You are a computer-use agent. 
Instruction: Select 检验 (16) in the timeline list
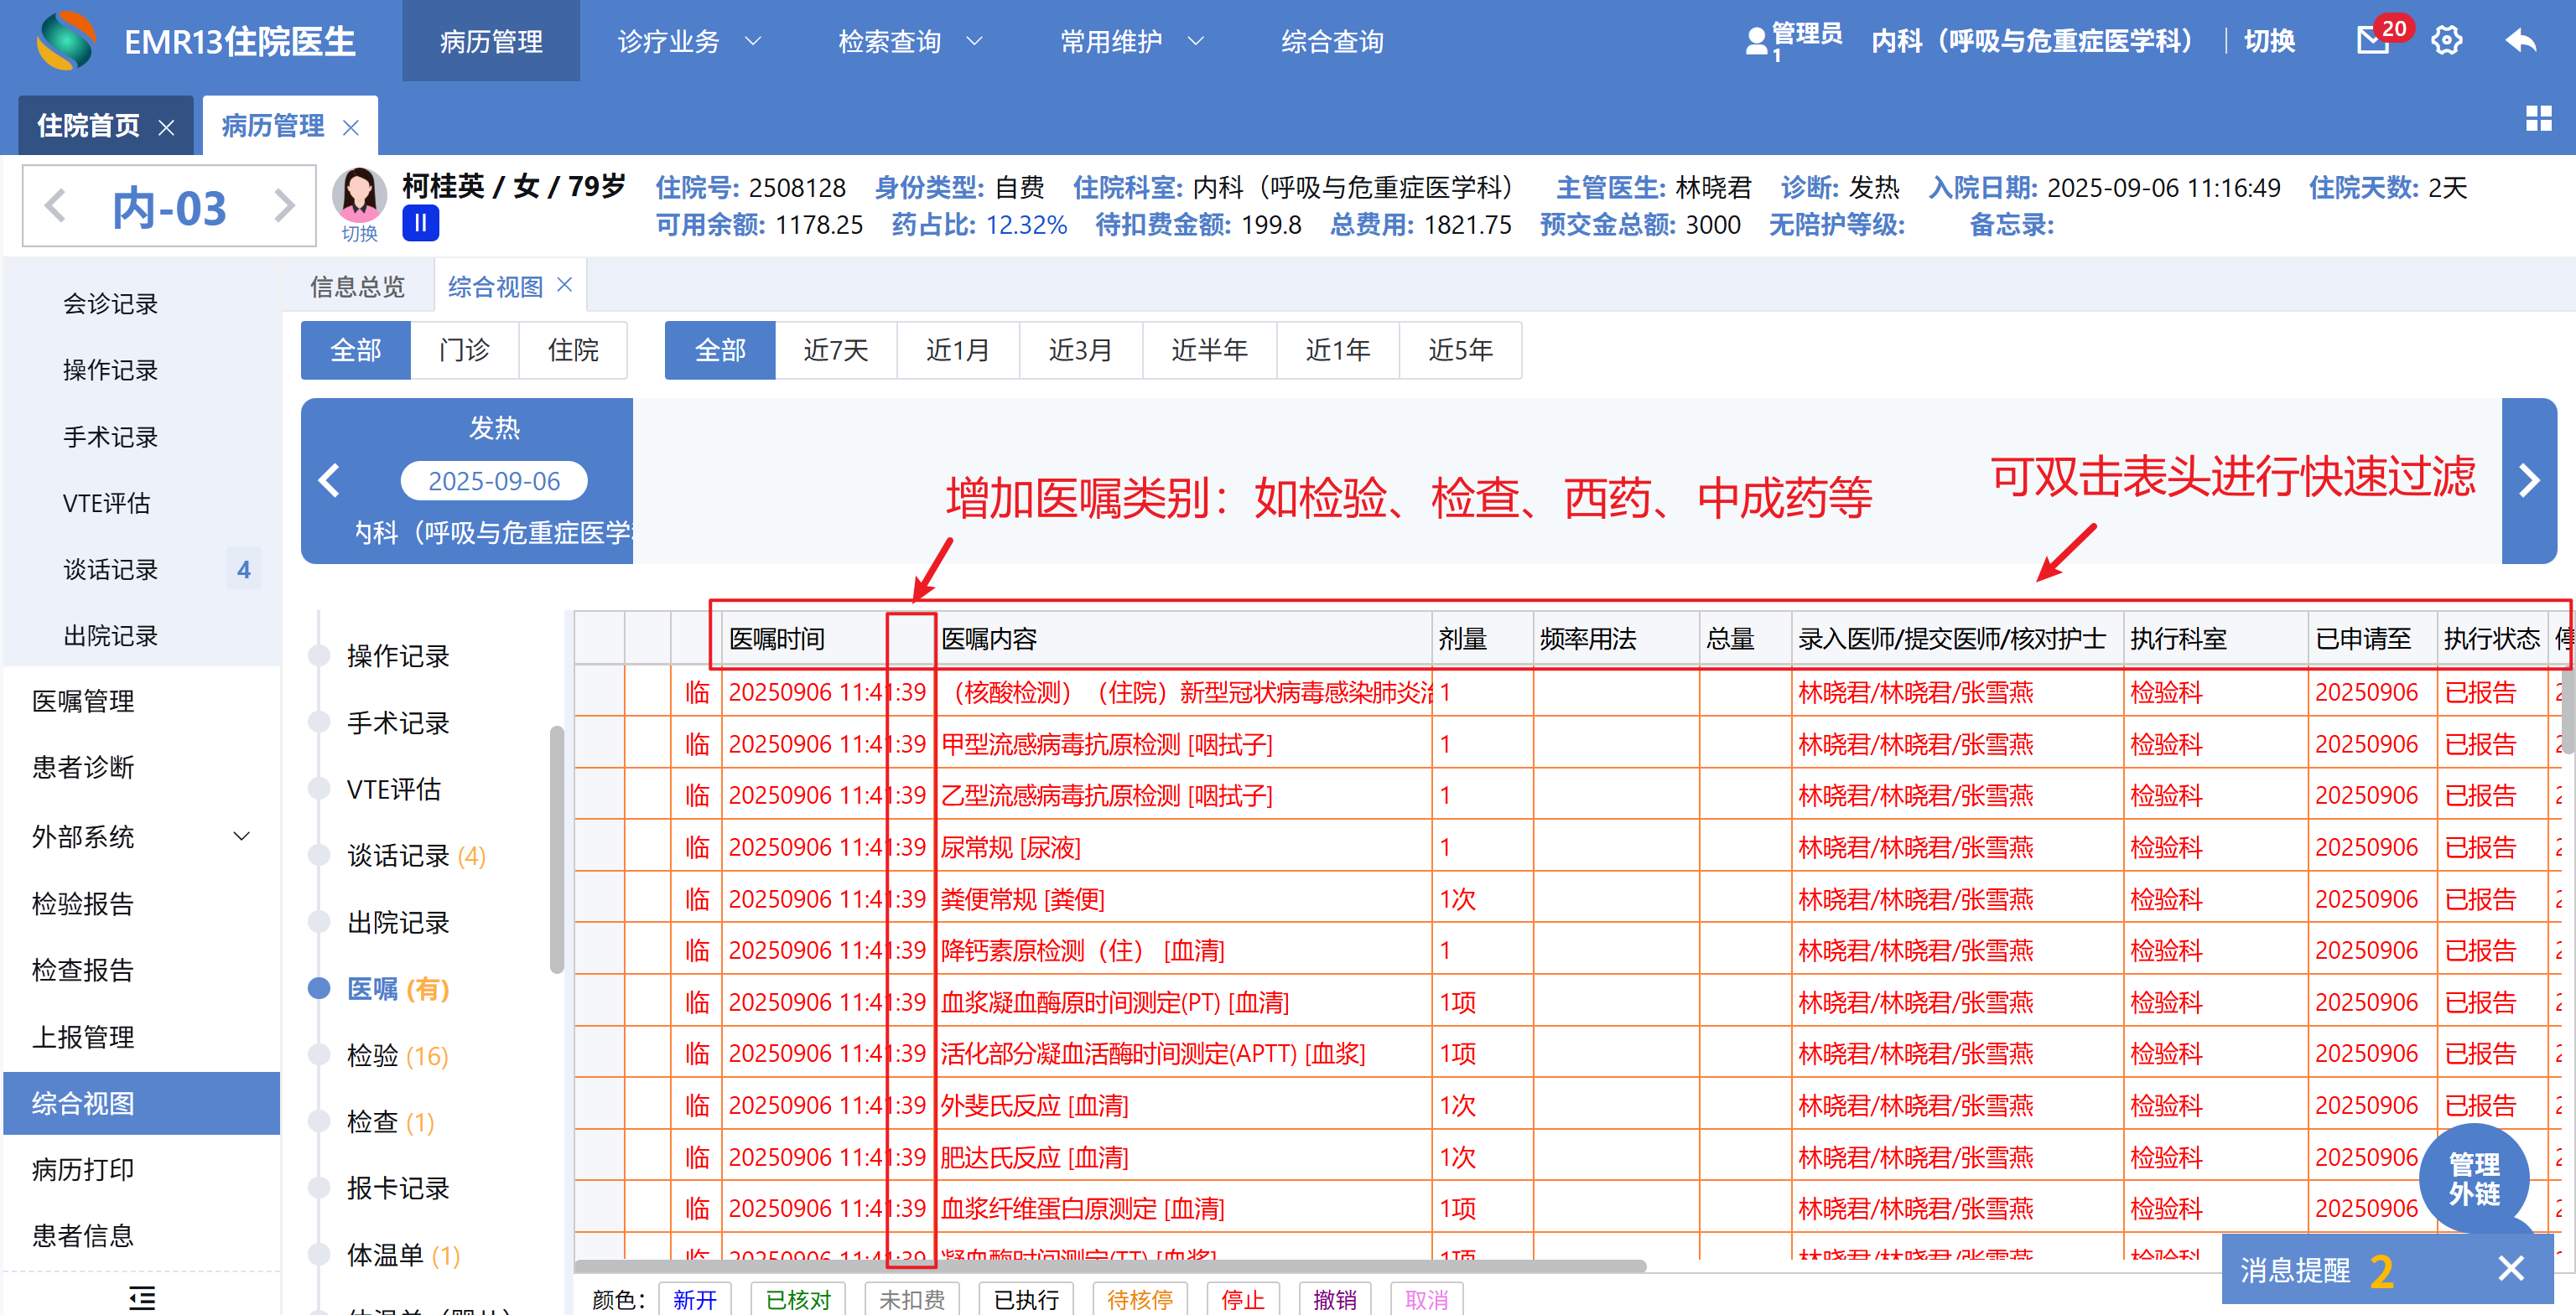[x=397, y=1055]
